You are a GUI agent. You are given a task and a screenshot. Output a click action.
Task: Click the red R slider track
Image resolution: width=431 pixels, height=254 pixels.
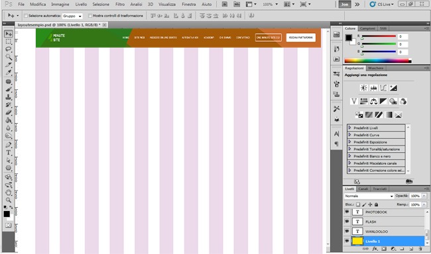point(379,36)
